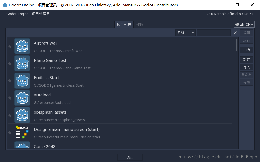
Task: Minimize the Godot Engine window
Action: (x=222, y=5)
